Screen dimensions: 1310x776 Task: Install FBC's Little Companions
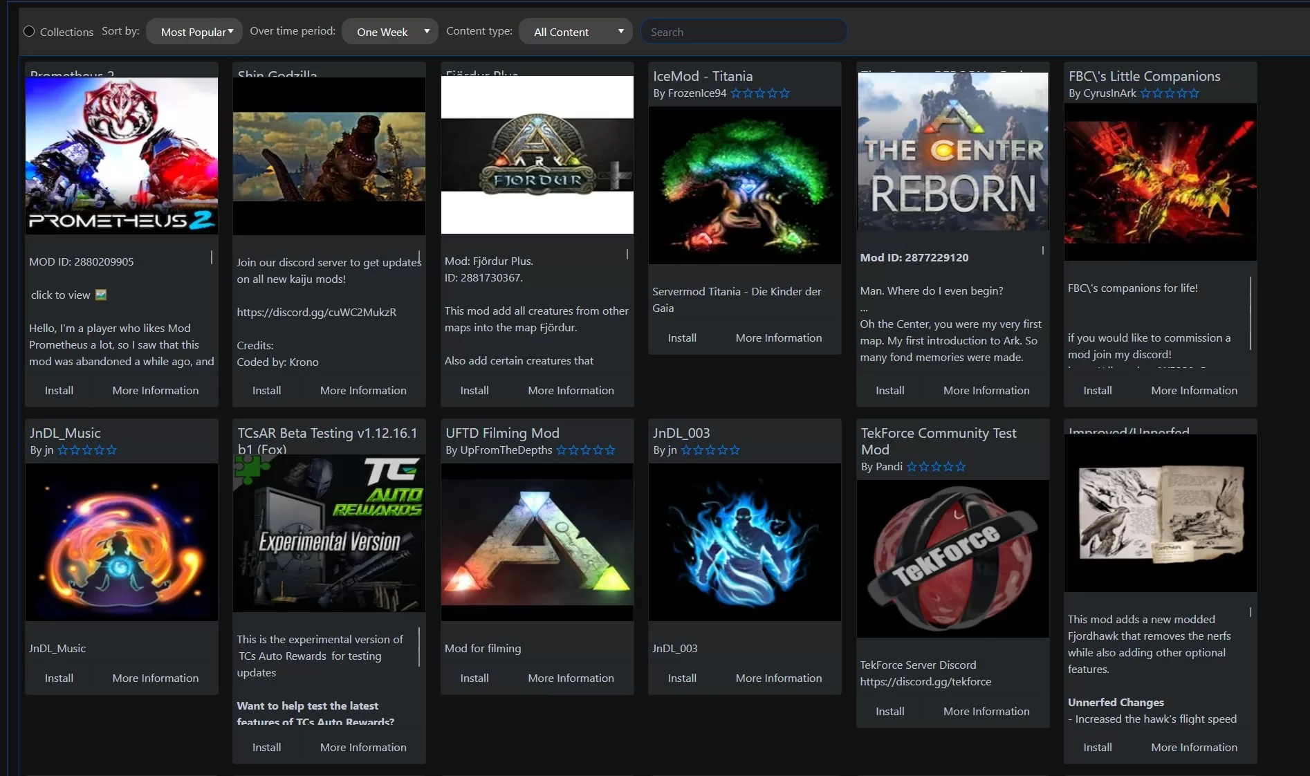pyautogui.click(x=1098, y=390)
